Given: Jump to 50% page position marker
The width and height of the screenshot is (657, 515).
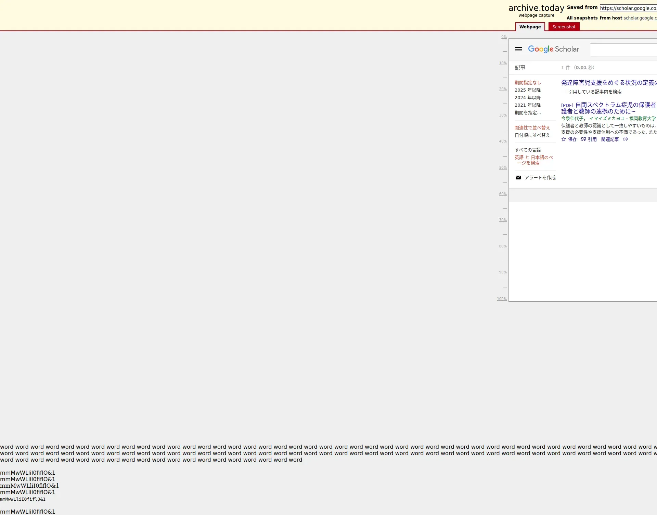Looking at the screenshot, I should 503,168.
